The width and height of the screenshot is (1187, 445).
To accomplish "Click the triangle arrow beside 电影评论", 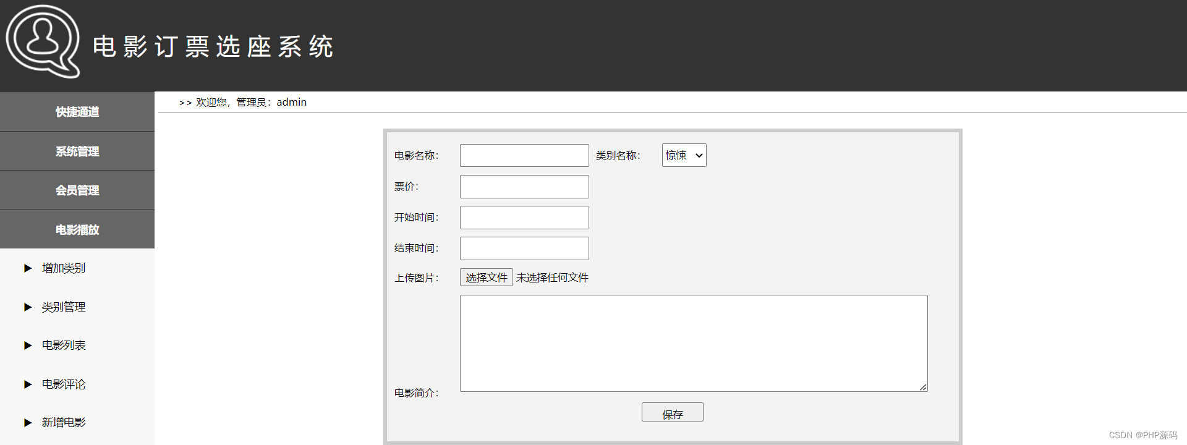I will coord(28,384).
